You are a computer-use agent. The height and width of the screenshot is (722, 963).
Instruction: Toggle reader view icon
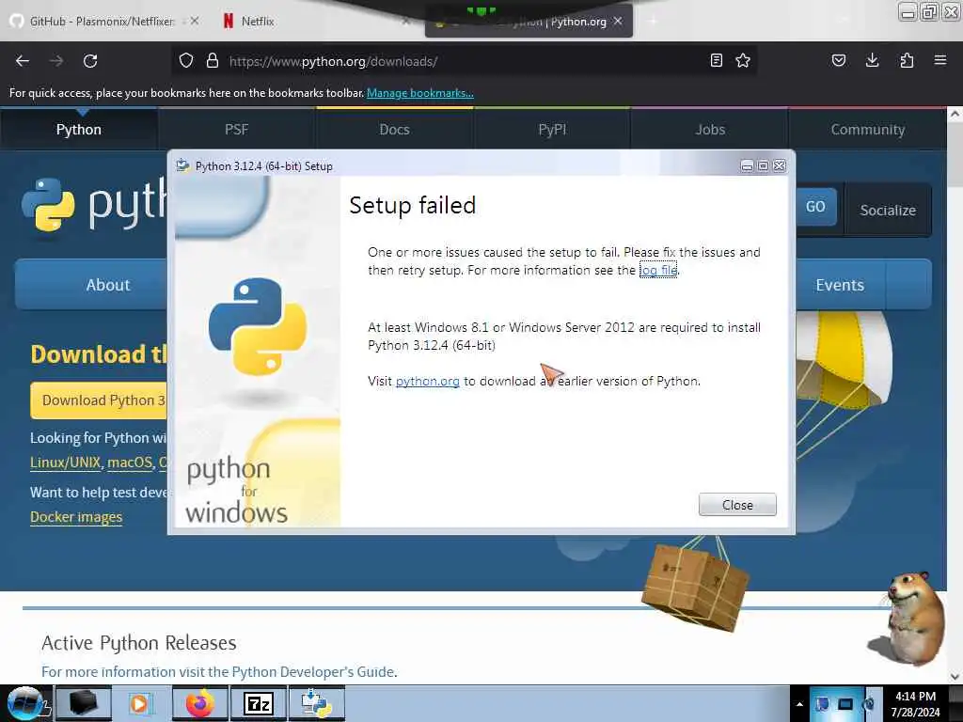(716, 60)
